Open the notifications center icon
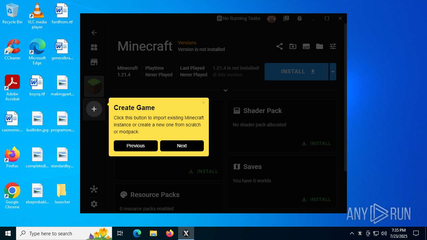 (416, 233)
